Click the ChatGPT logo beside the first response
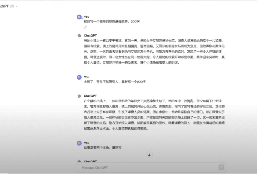This screenshot has height=174, width=257. [79, 36]
